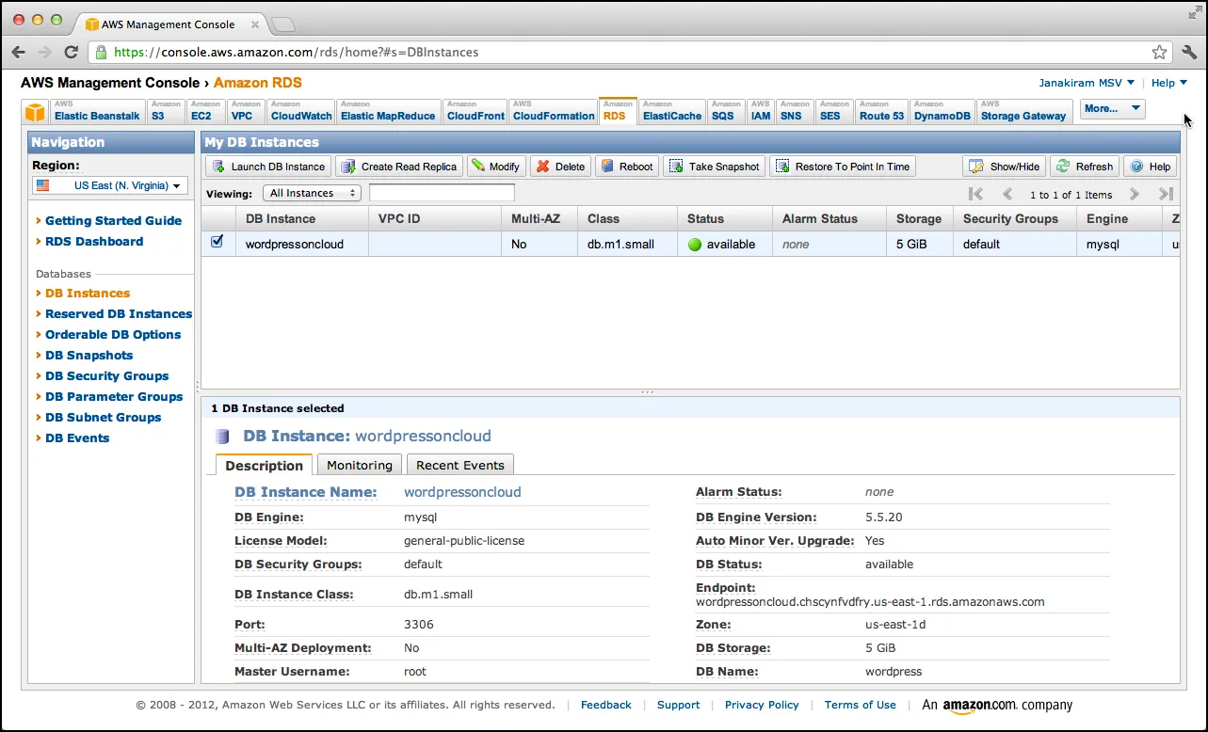Open the Elastic MapReduce service tab
1208x732 pixels.
point(388,111)
